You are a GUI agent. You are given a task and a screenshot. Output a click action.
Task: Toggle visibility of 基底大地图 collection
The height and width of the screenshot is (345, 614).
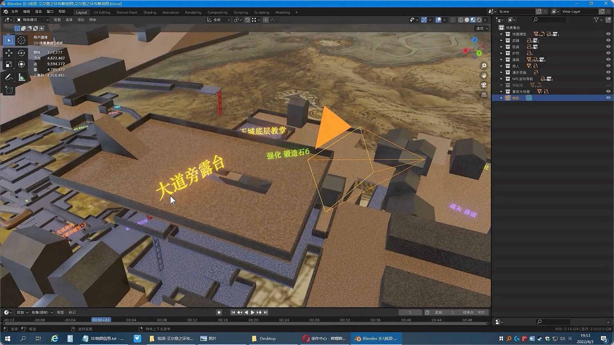(x=608, y=92)
